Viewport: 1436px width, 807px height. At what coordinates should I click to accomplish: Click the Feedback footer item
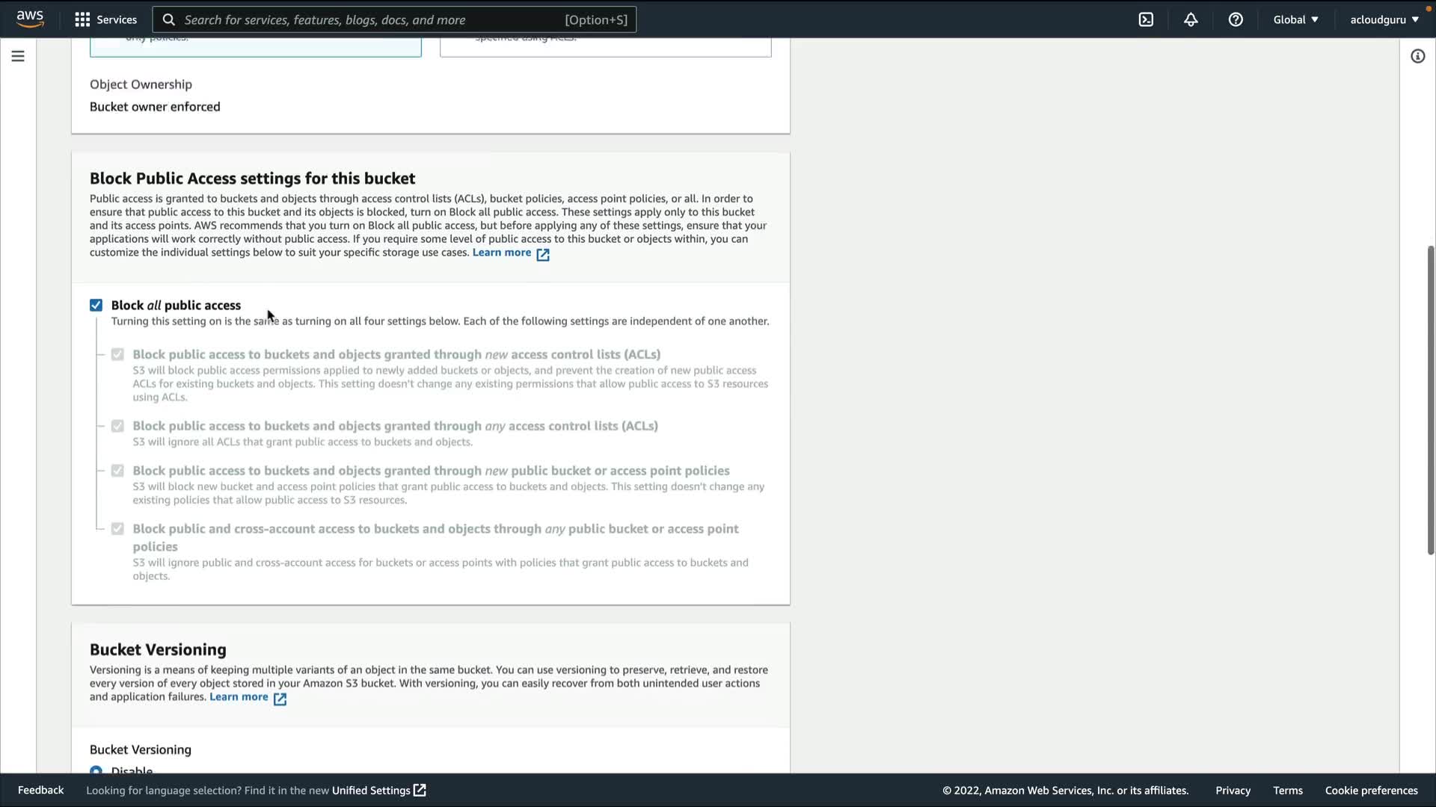pyautogui.click(x=40, y=790)
